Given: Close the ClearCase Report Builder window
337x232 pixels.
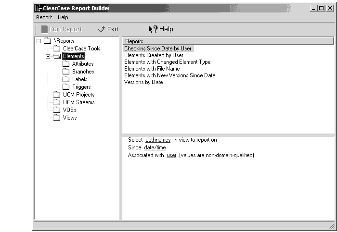Looking at the screenshot, I should [330, 8].
